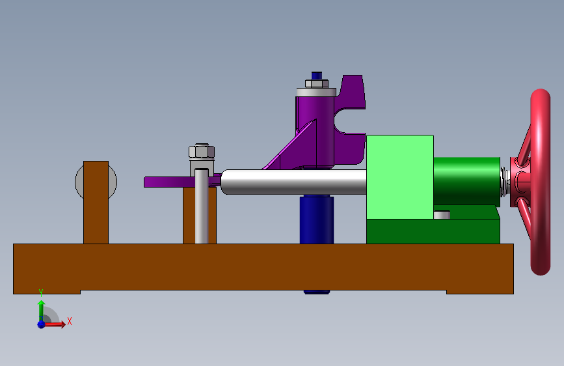564x366 pixels.
Task: Select the hex nut atop purple bracket
Action: (317, 84)
